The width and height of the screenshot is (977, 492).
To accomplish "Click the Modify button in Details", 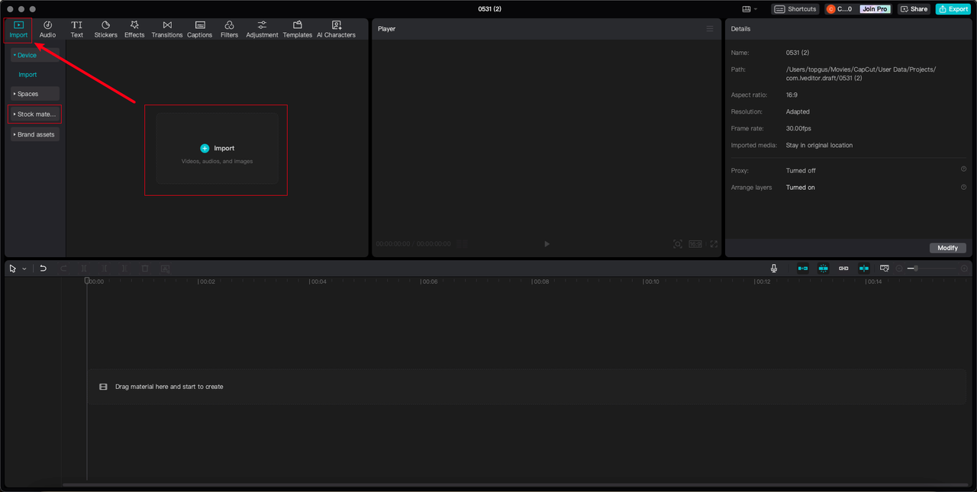I will tap(947, 248).
